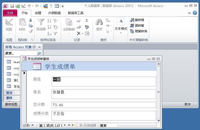Open the Selection filter dropdown
The image size is (200, 130).
[x=56, y=21]
